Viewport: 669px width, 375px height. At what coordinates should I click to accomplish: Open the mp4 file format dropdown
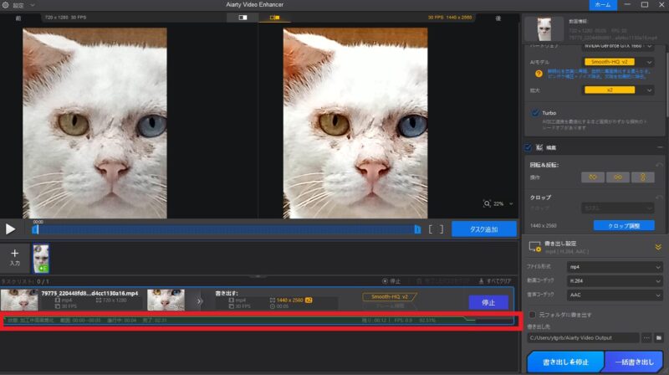coord(615,266)
